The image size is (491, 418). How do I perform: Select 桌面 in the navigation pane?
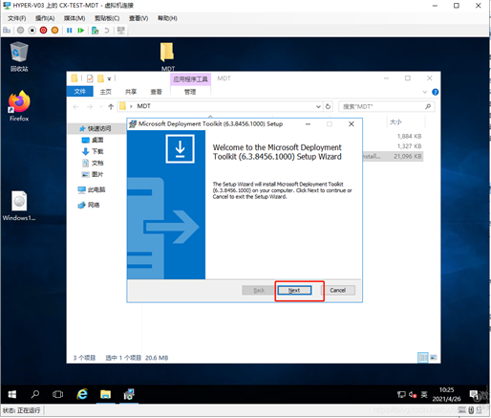pos(93,140)
